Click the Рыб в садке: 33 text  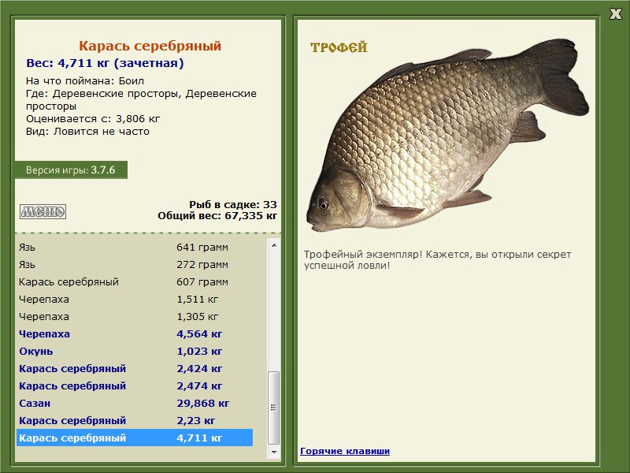pos(233,205)
